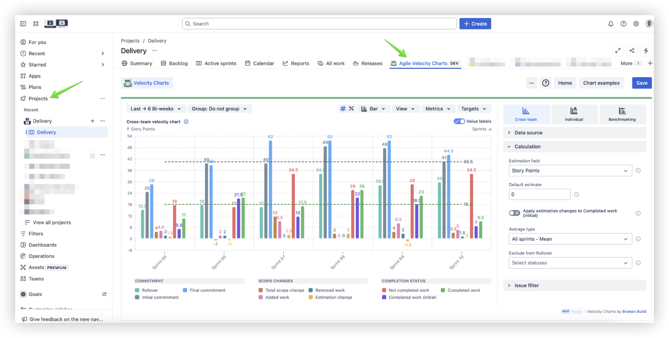Screen dimensions: 669x338
Task: Open the Metrics dropdown
Action: pos(437,109)
